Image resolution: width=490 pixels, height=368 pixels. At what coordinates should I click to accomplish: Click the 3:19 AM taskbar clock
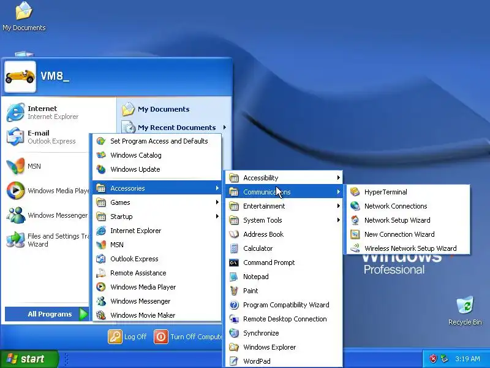(467, 359)
